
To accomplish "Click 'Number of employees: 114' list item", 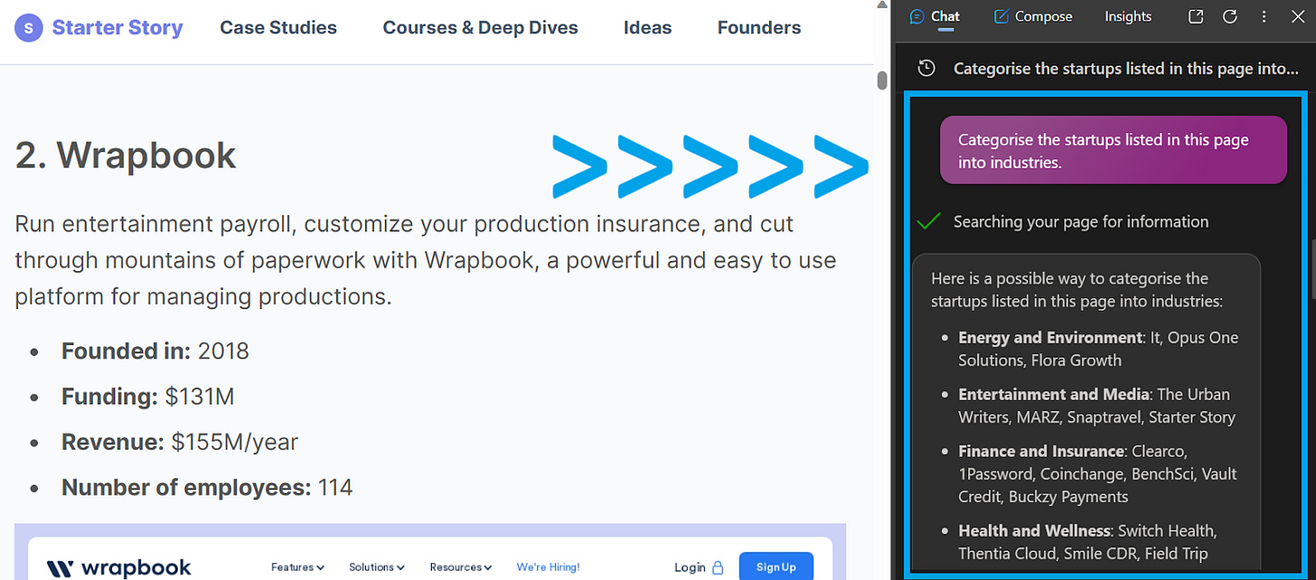I will pos(207,488).
